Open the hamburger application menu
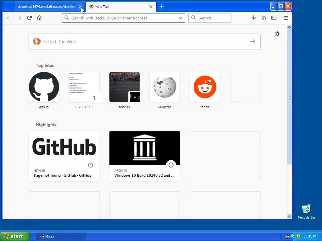Screen dimensions: 322x241 point(286,18)
